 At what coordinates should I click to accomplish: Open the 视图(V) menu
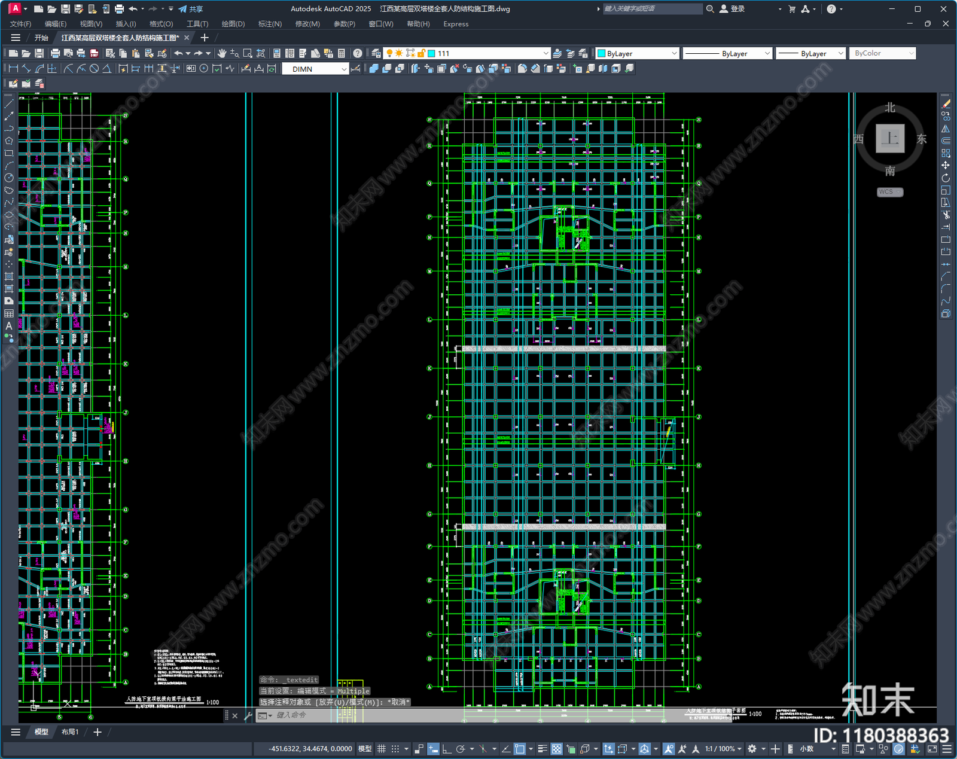click(91, 24)
